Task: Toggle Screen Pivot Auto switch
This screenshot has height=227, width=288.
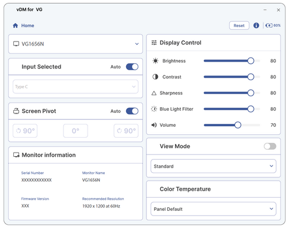Action: click(132, 111)
